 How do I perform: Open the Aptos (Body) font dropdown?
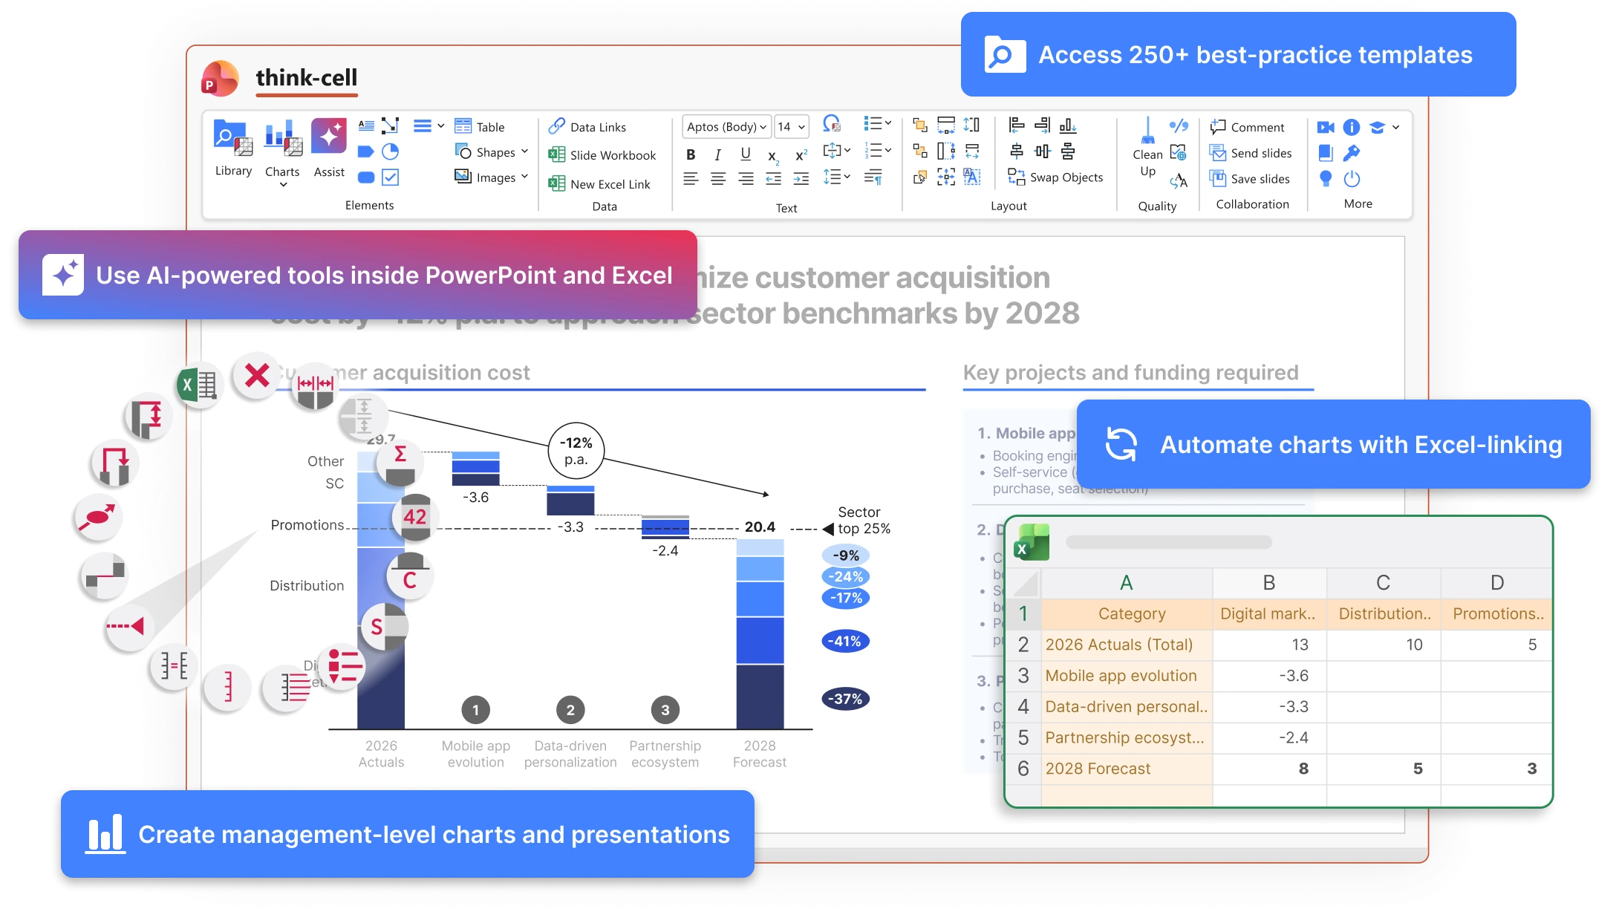[x=726, y=127]
